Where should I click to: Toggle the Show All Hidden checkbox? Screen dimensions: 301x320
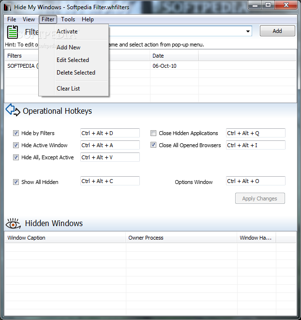(x=16, y=182)
